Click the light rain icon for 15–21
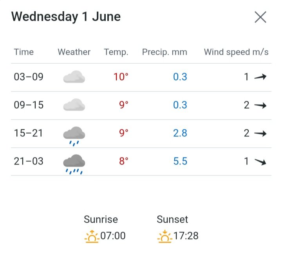 (74, 135)
